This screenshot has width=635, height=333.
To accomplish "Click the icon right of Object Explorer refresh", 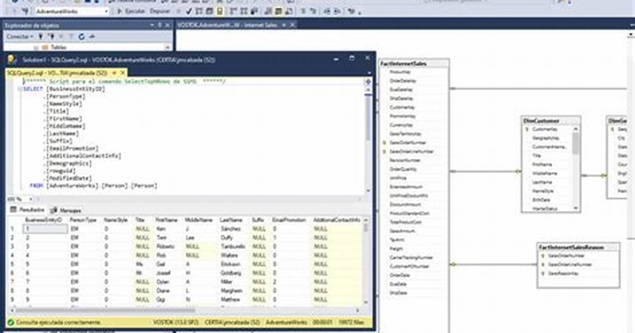I will tap(92, 37).
